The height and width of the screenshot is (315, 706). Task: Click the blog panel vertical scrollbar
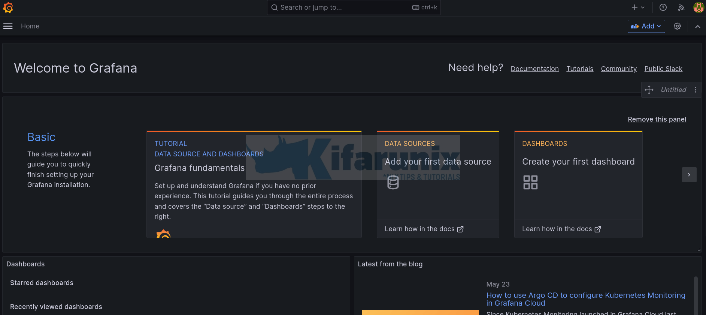(696, 296)
